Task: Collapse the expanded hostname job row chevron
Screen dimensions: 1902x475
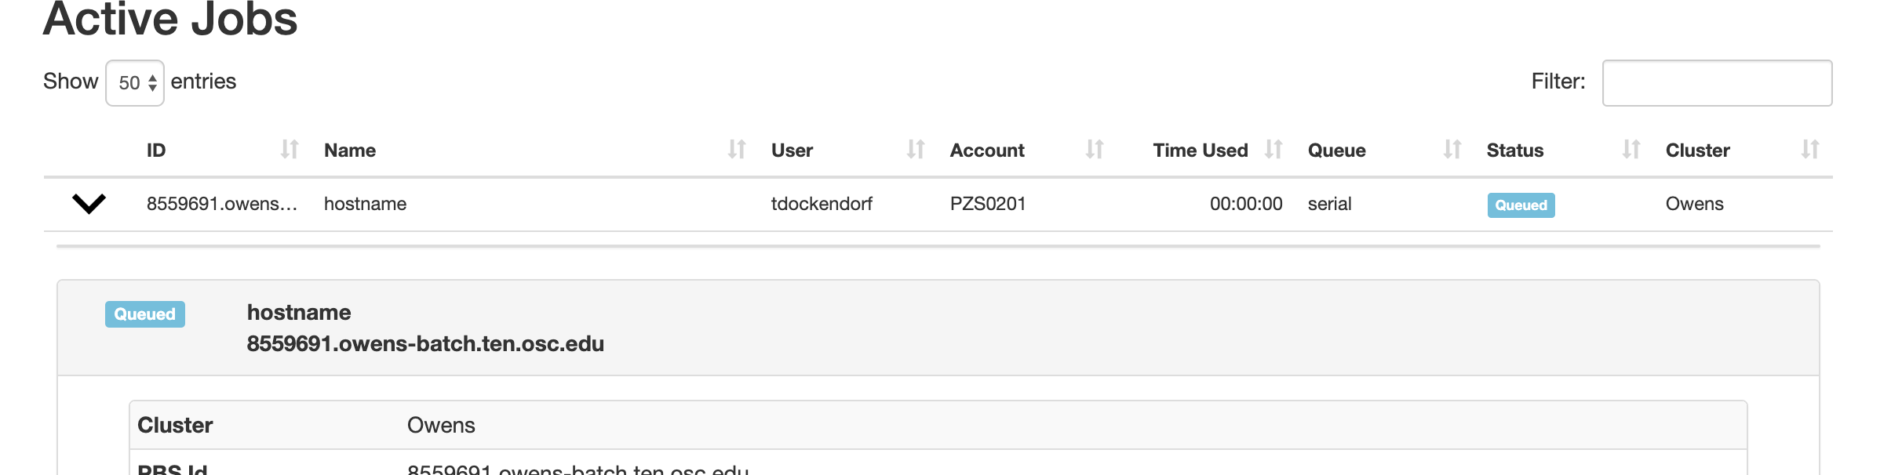Action: (89, 204)
